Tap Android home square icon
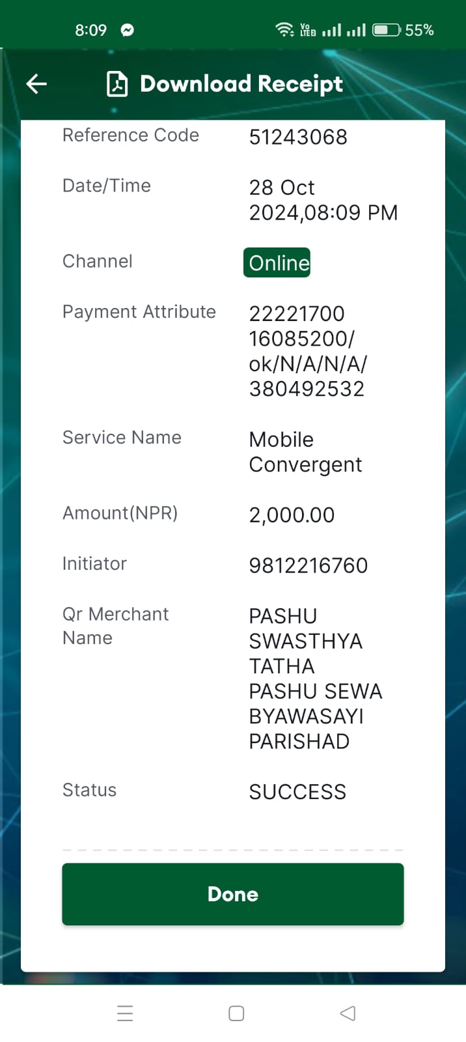This screenshot has height=1042, width=466. click(236, 1013)
